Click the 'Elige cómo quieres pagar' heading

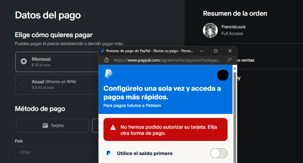(54, 35)
